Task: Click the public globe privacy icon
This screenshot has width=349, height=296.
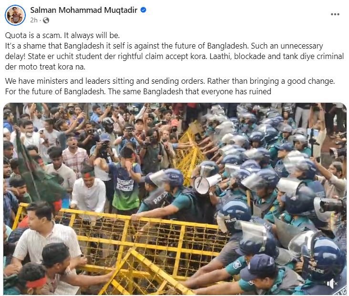Action: tap(46, 20)
